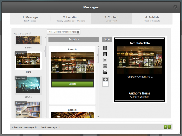Click the right green arrow button at bottom
182x136 pixels.
click(x=169, y=127)
